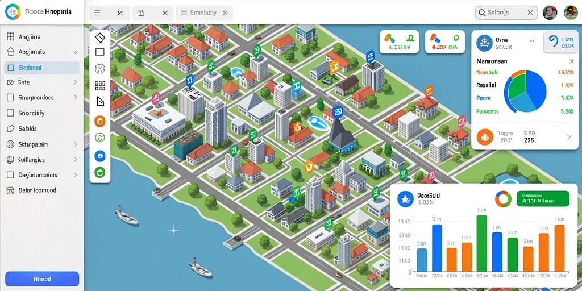Focus the Selcojs search field

tap(506, 13)
